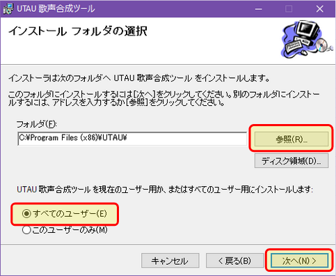Screen dimensions: 336x276
Task: Focus the フォルダ(F) install path field
Action: 132,139
